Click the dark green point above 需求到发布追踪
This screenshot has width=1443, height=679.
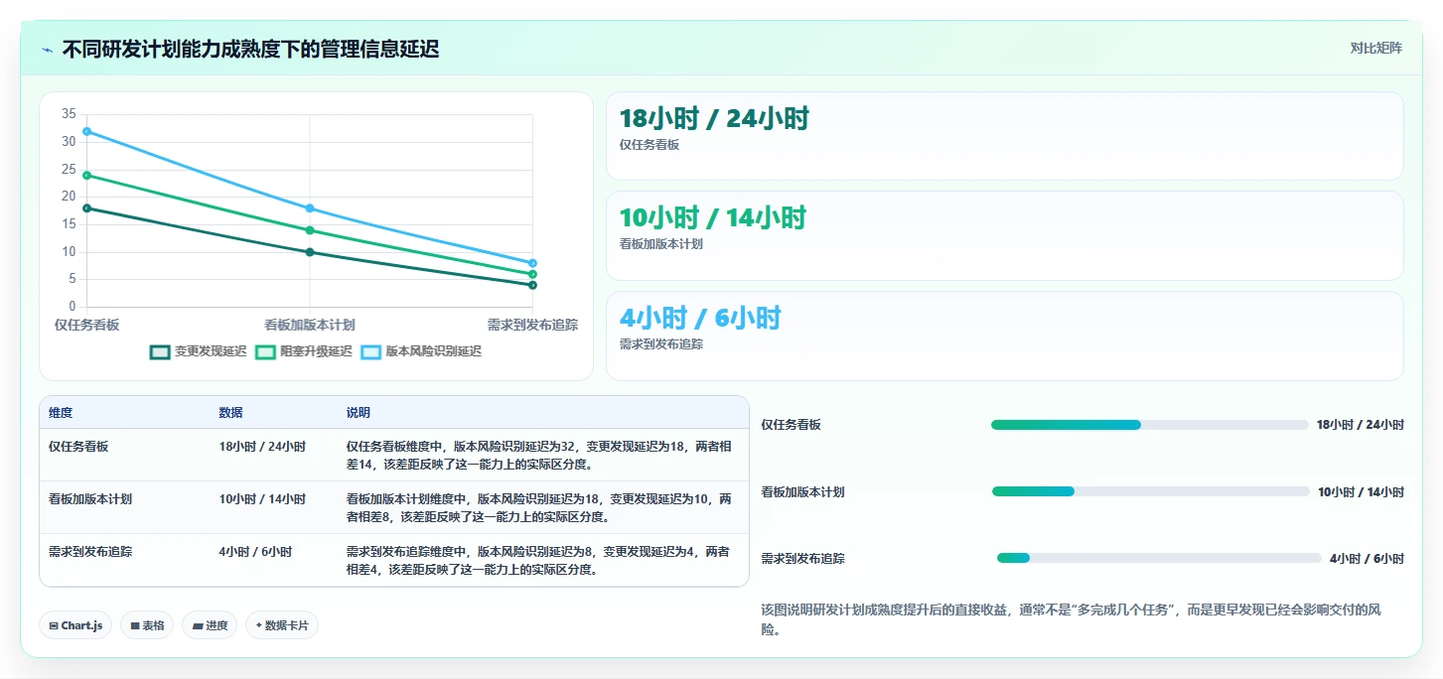point(532,285)
